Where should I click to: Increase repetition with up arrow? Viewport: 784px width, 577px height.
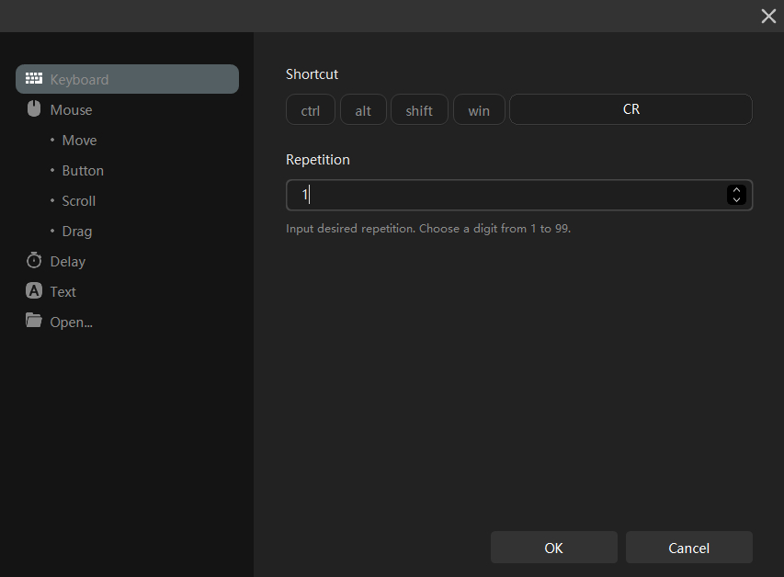click(x=736, y=190)
